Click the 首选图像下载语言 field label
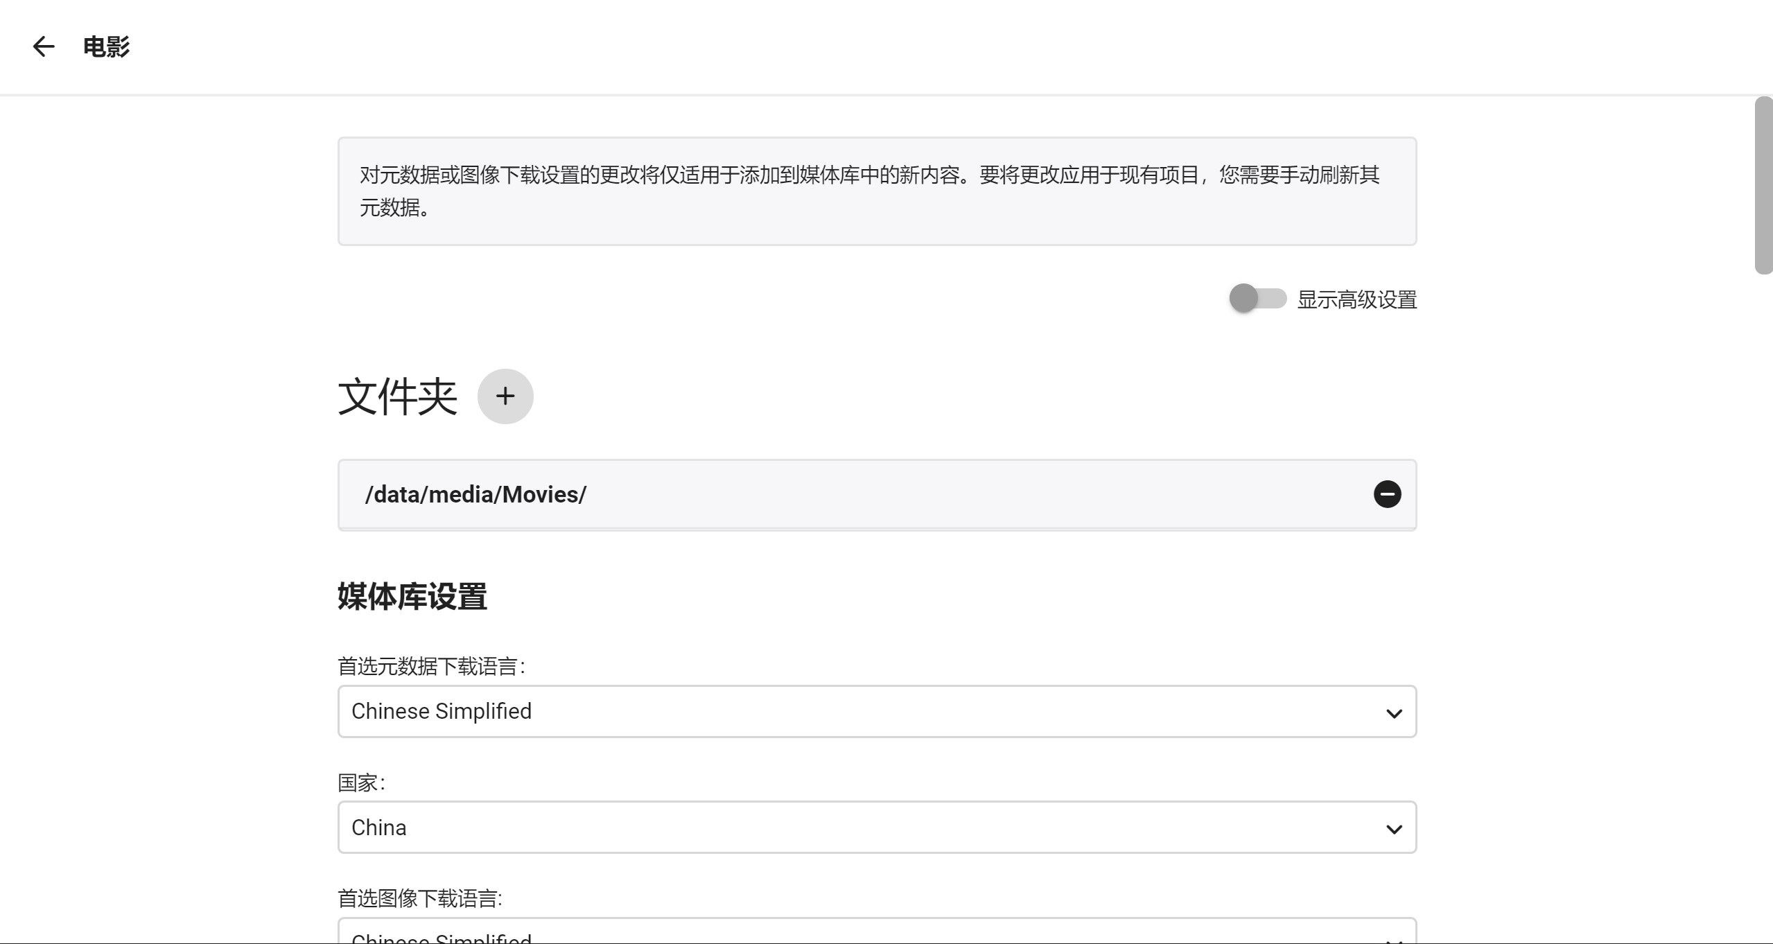1773x944 pixels. click(419, 898)
